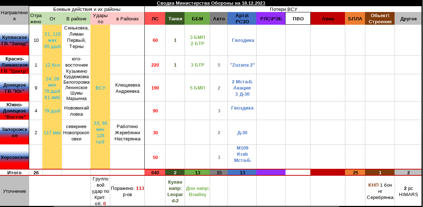The width and height of the screenshot is (423, 207).
Task: Click the yellow ВСУ cell
Action: click(100, 88)
